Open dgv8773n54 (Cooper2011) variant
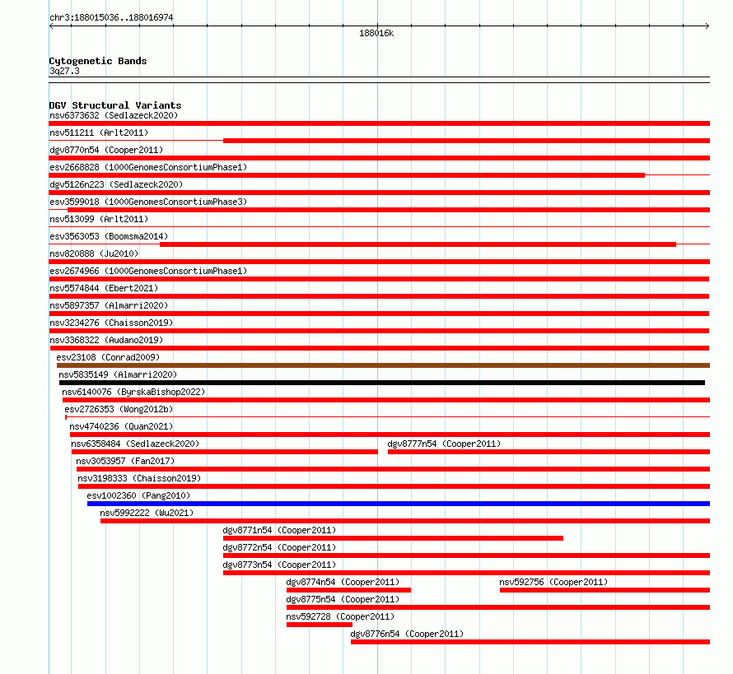 279,565
